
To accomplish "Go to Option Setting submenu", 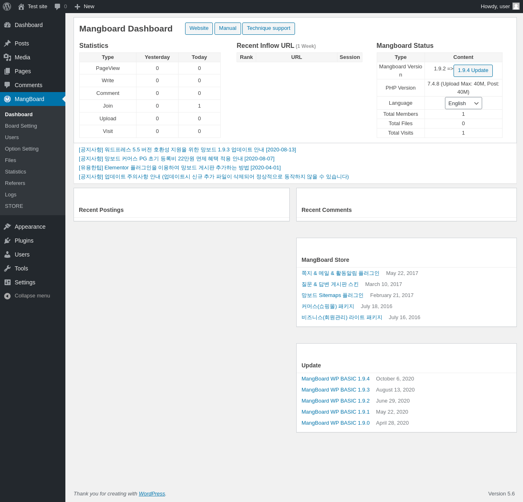I will coord(22,149).
